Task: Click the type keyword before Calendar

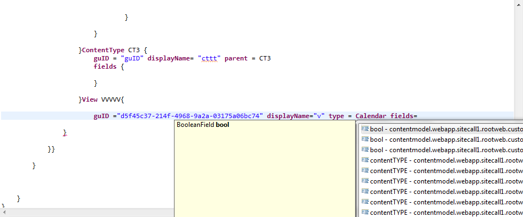Action: tap(336, 116)
